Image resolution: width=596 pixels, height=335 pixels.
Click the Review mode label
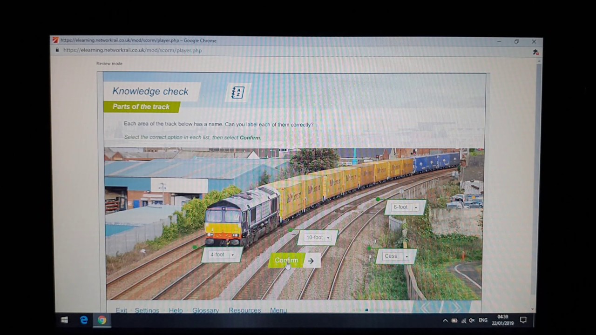109,63
